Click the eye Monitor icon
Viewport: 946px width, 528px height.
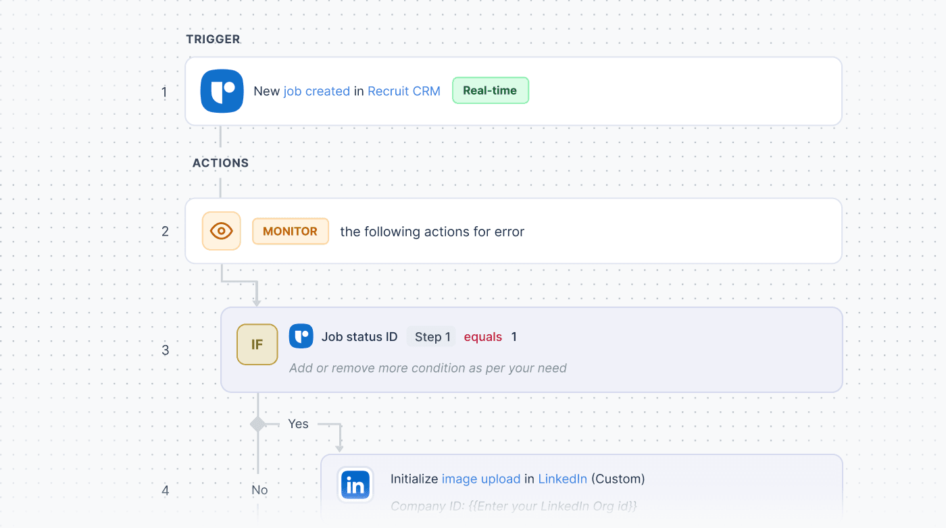coord(222,231)
